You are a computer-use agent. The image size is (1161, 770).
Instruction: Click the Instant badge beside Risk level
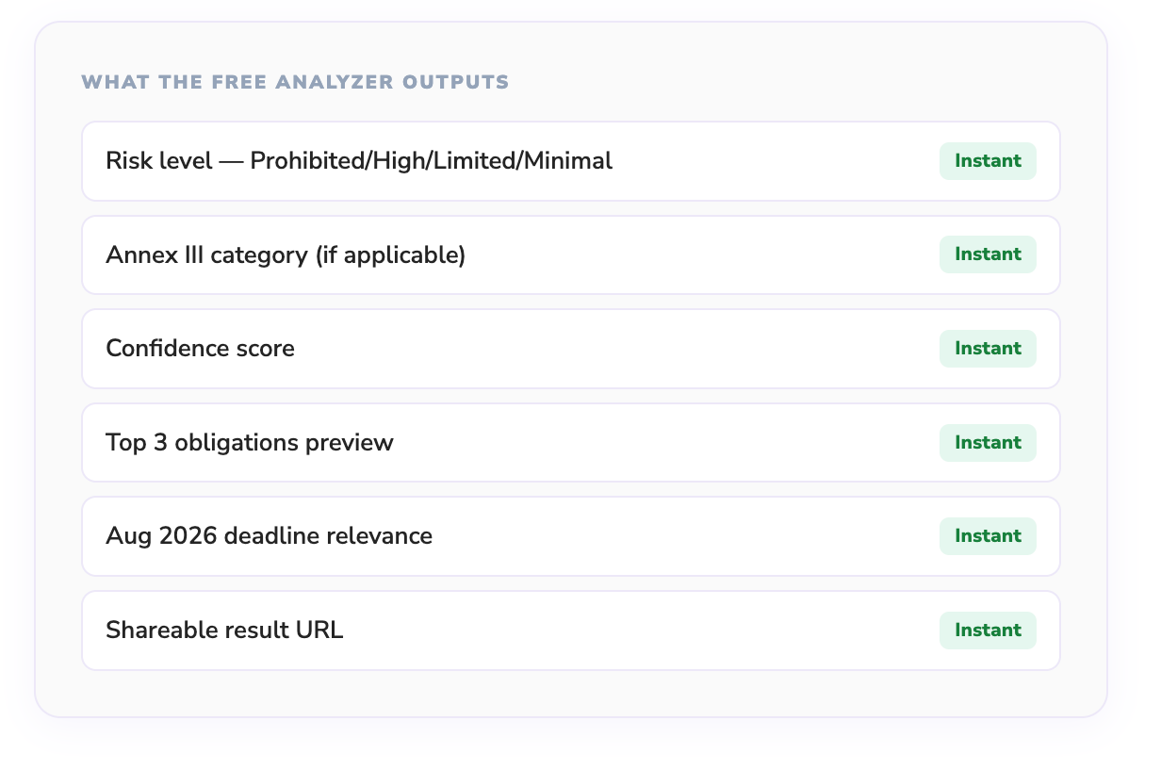[988, 161]
